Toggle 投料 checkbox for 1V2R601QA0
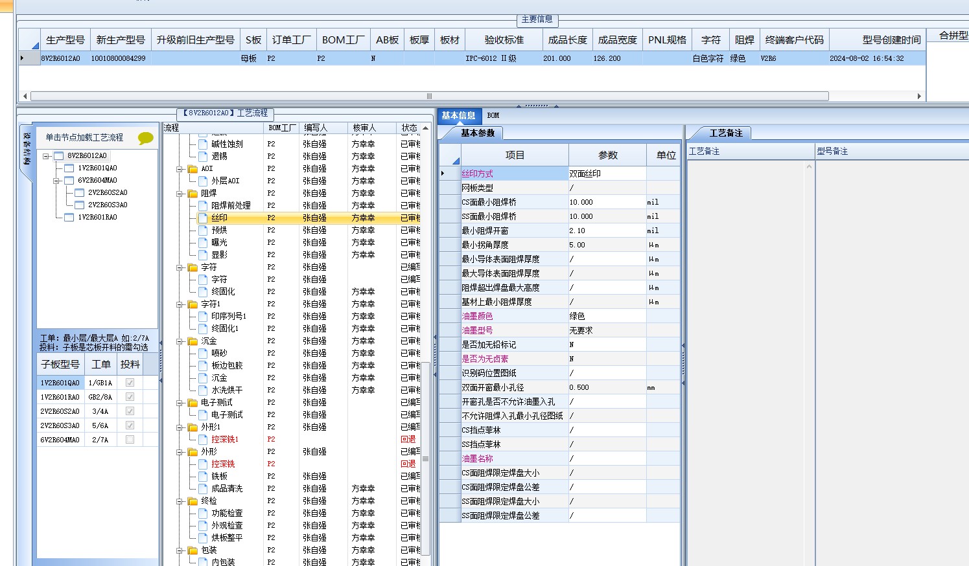Screen dimensions: 969x566 130,383
